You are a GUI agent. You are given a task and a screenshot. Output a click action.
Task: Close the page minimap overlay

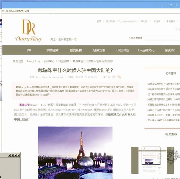tap(172, 149)
